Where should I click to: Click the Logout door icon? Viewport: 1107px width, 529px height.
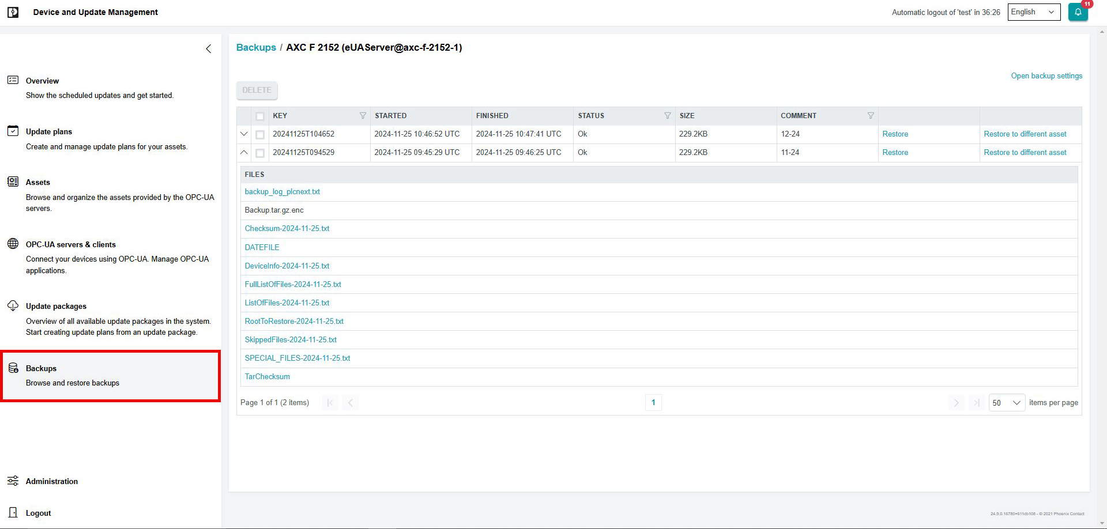[x=13, y=512]
